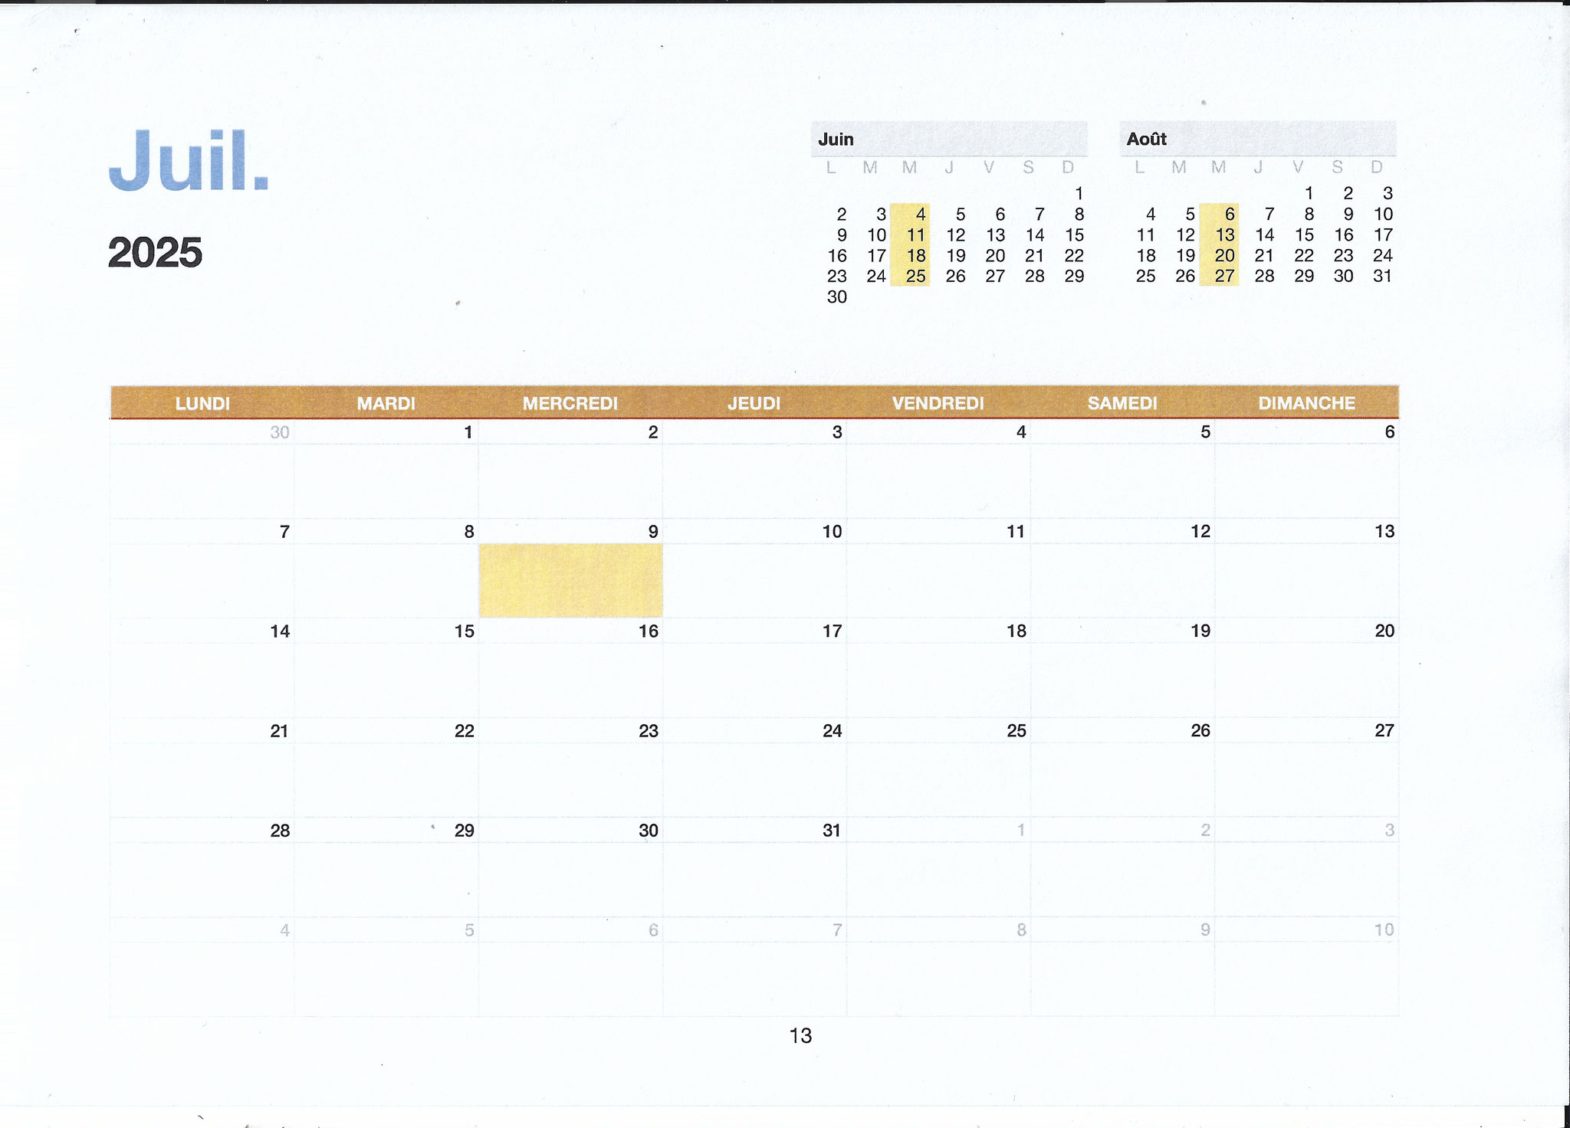The width and height of the screenshot is (1570, 1128).
Task: Select the greyed 30 in the main grid's first row
Action: point(280,432)
